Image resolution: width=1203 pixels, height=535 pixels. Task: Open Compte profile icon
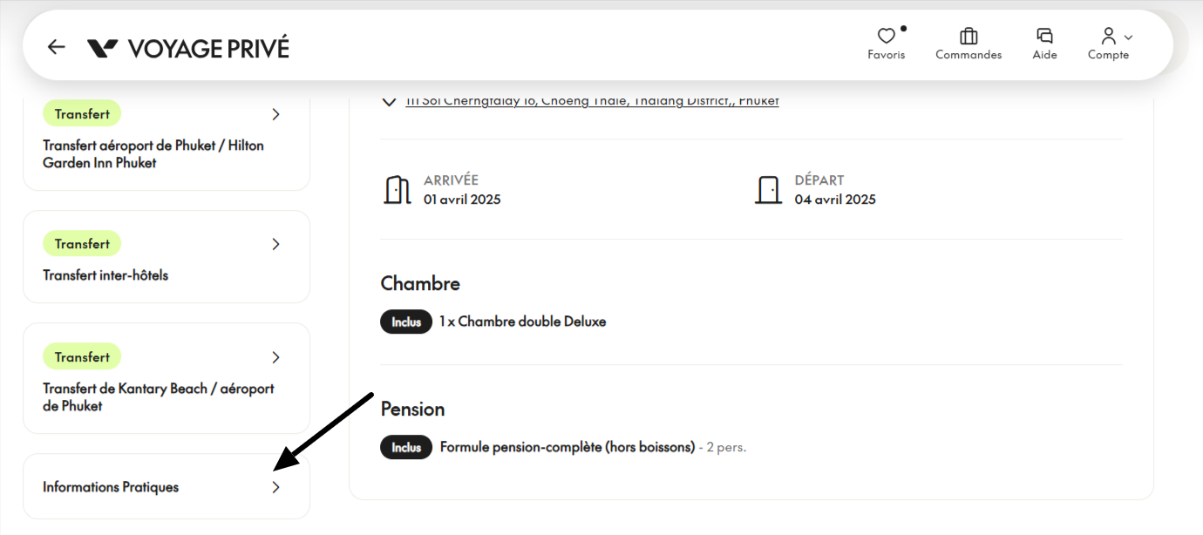1108,36
